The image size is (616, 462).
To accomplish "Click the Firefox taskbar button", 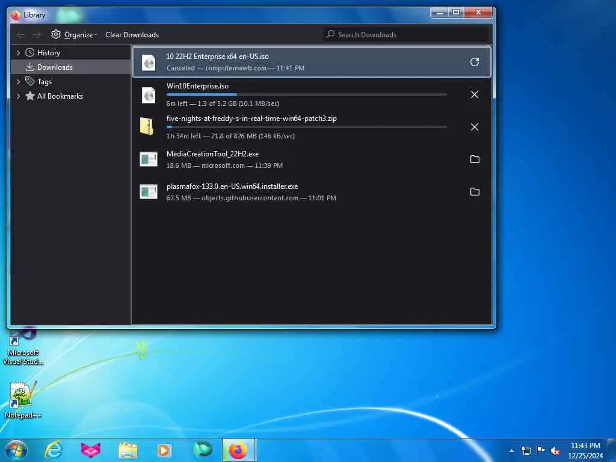I will point(239,450).
